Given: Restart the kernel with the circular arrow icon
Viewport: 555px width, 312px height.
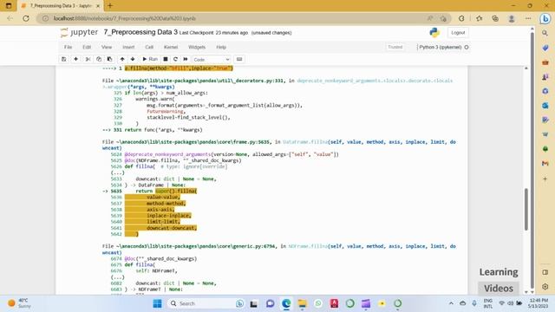Looking at the screenshot, I should tap(175, 59).
